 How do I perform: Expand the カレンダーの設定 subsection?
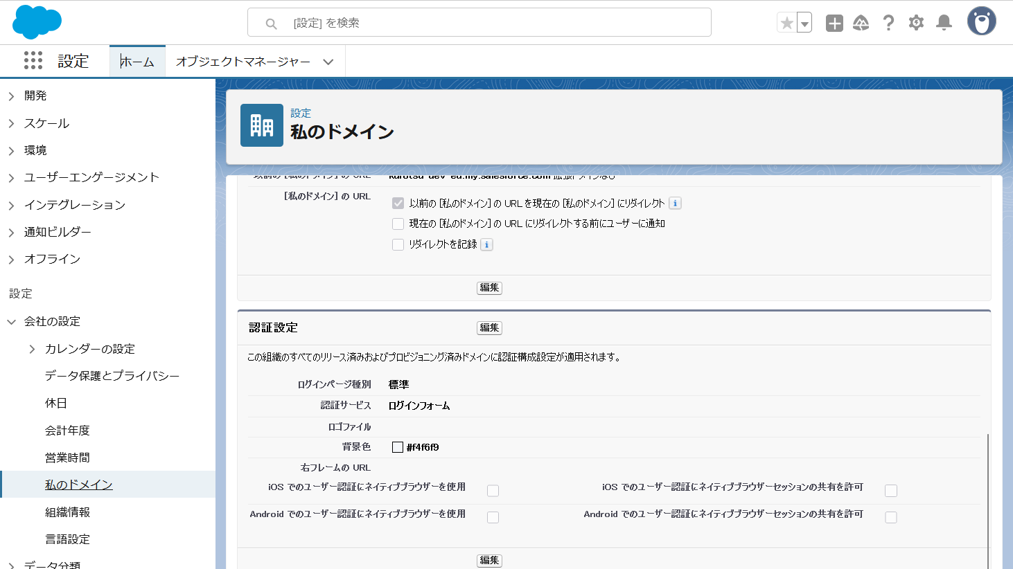[32, 349]
